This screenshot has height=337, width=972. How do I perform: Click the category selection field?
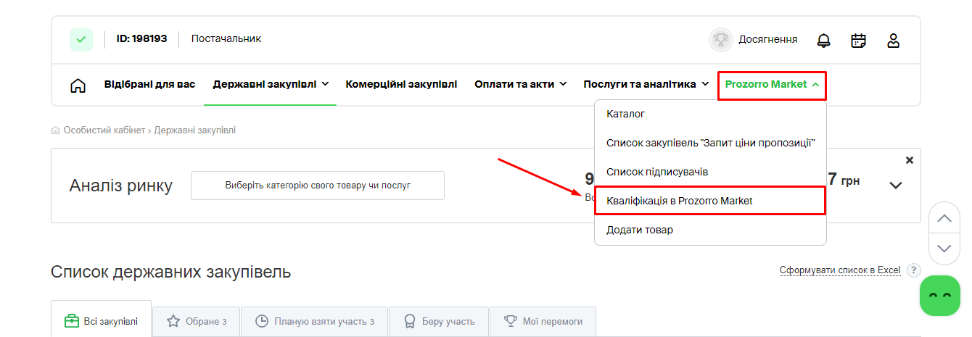[x=317, y=186]
